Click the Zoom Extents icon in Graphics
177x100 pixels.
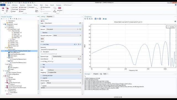click(x=92, y=19)
